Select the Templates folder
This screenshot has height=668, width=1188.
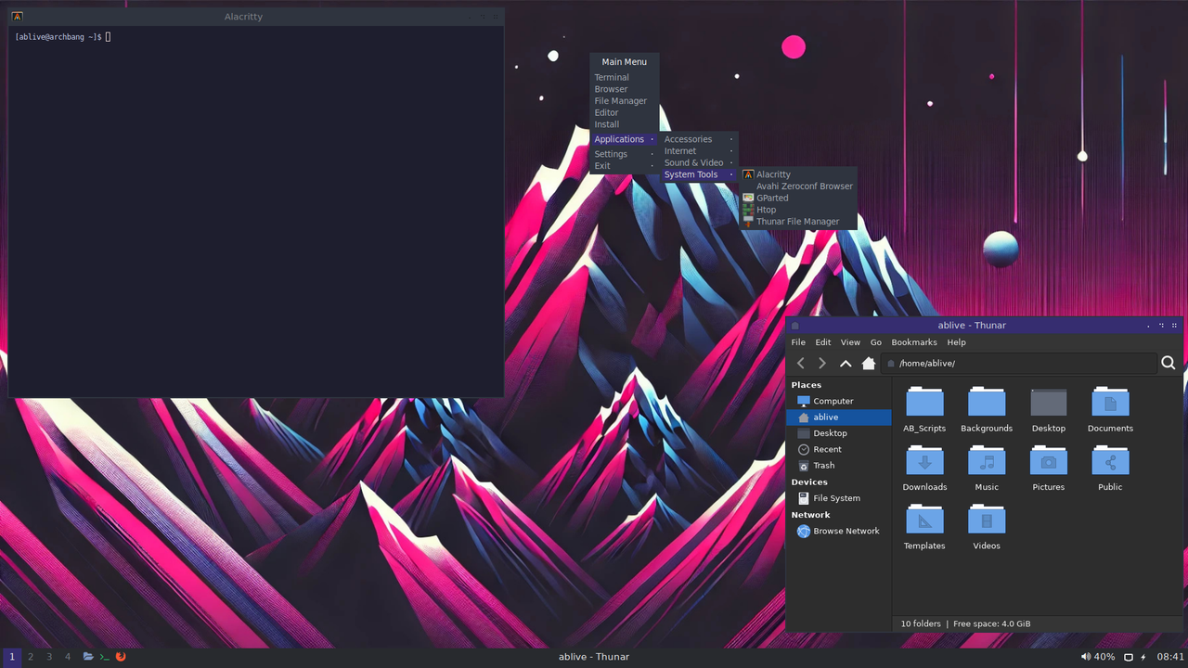pos(924,527)
